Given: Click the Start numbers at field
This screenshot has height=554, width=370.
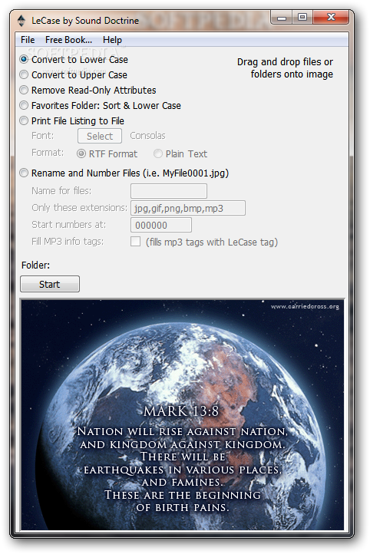Looking at the screenshot, I should pos(161,225).
